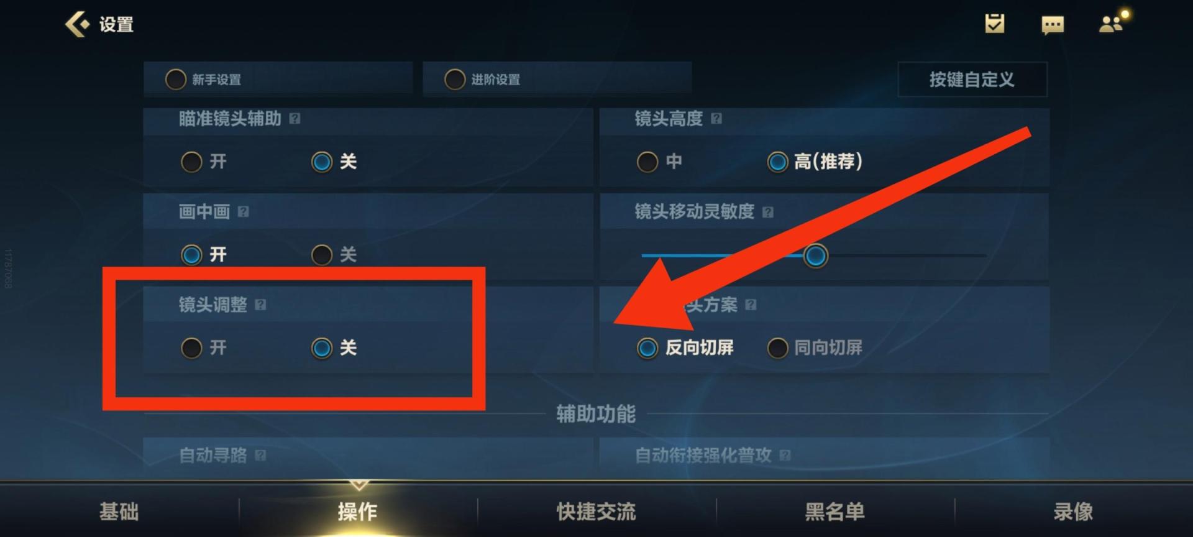Open the chat message bubble icon
The height and width of the screenshot is (537, 1193).
[x=1052, y=25]
